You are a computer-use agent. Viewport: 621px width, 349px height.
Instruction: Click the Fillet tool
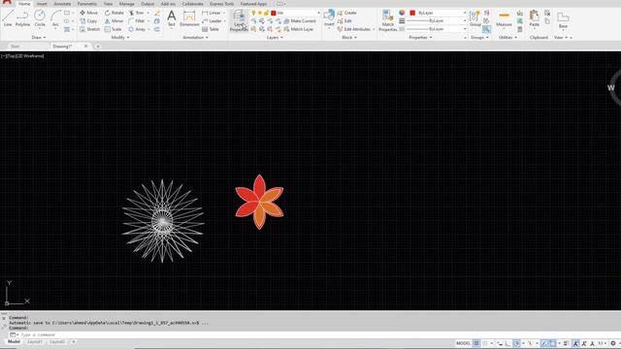pos(136,21)
